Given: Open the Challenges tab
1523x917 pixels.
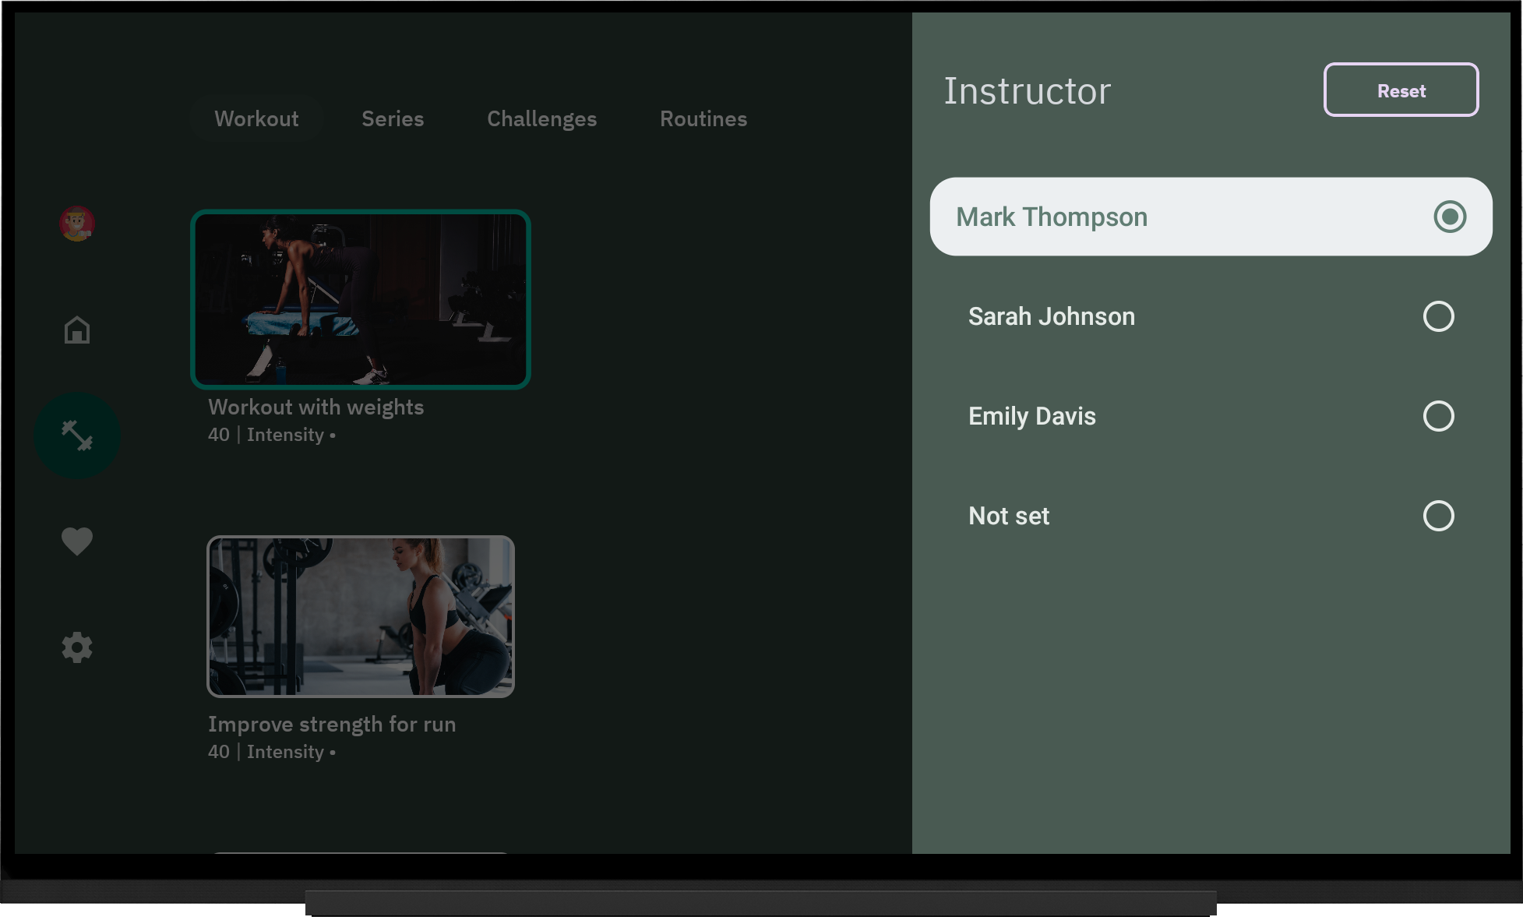Looking at the screenshot, I should (x=541, y=118).
